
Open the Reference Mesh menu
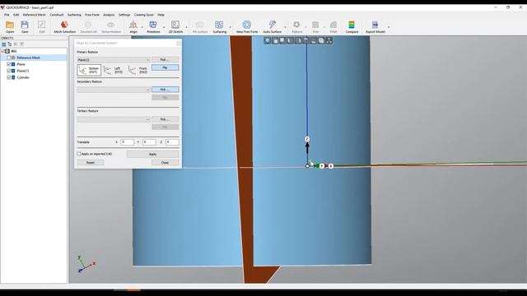pyautogui.click(x=35, y=15)
